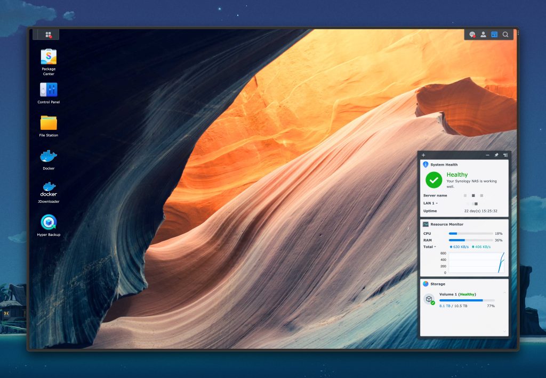
Task: Open Hyper Backup from the desktop
Action: [x=49, y=225]
